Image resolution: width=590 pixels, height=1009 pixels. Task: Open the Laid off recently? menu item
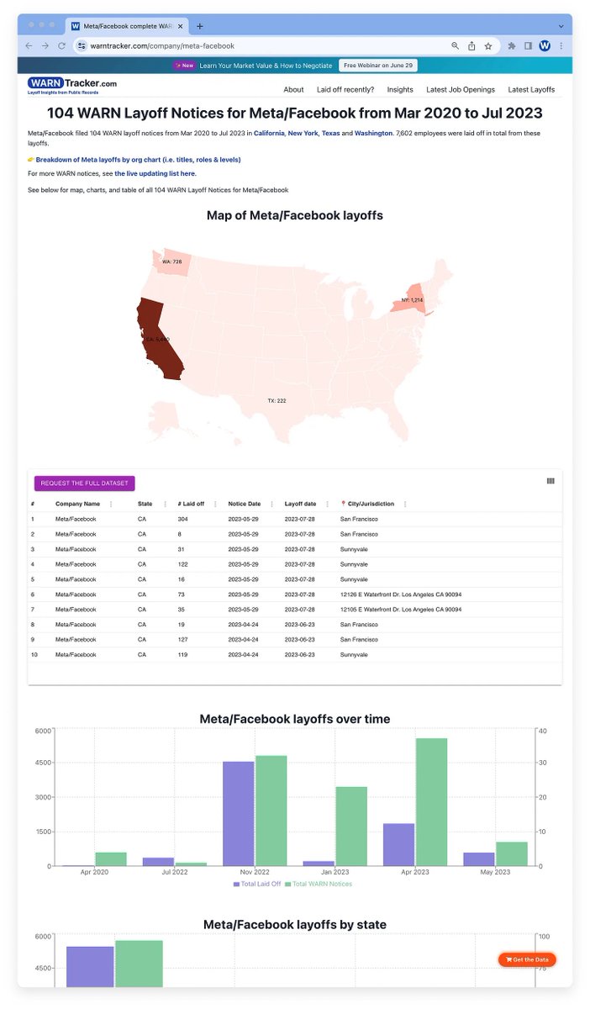coord(345,89)
